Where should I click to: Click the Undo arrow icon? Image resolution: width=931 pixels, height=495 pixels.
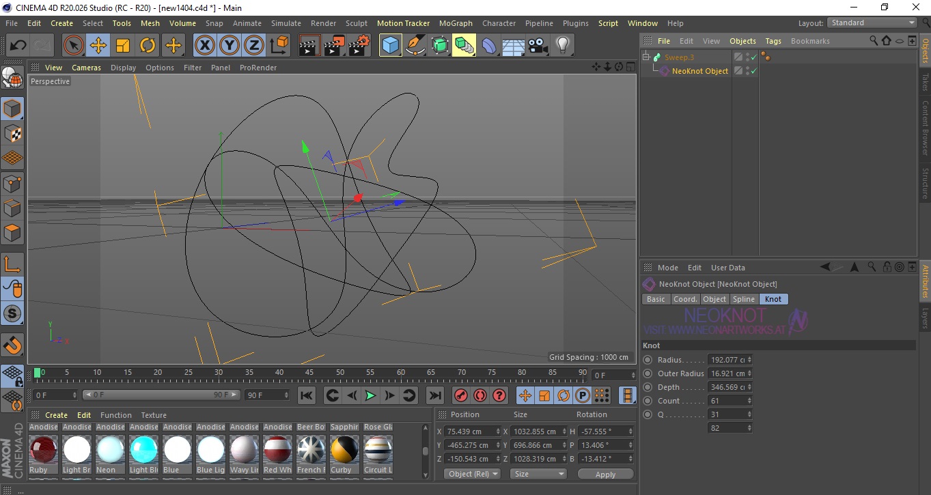(18, 46)
